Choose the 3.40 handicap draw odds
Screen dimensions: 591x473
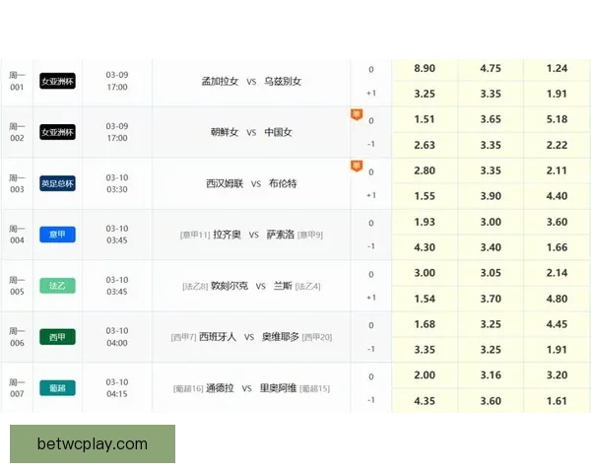491,247
